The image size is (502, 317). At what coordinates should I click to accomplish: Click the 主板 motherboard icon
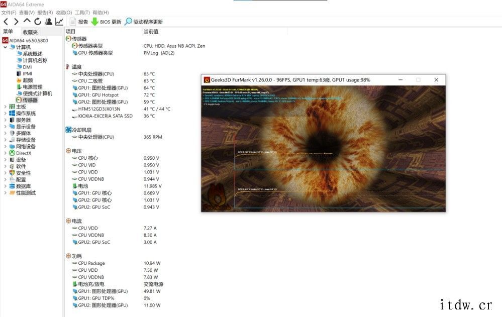tap(12, 107)
